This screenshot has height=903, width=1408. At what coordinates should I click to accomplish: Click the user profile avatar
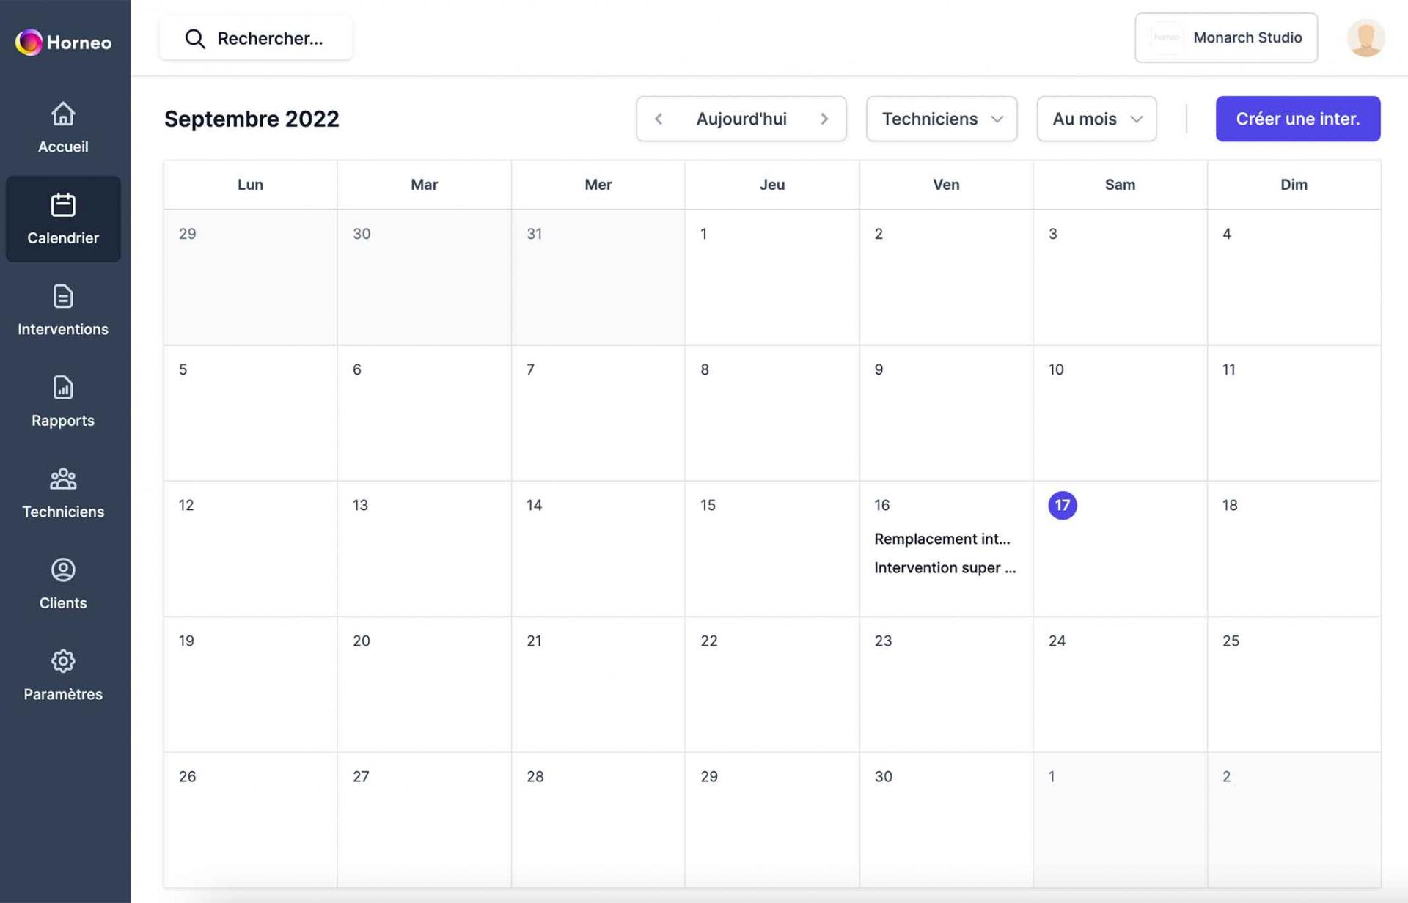click(1366, 38)
